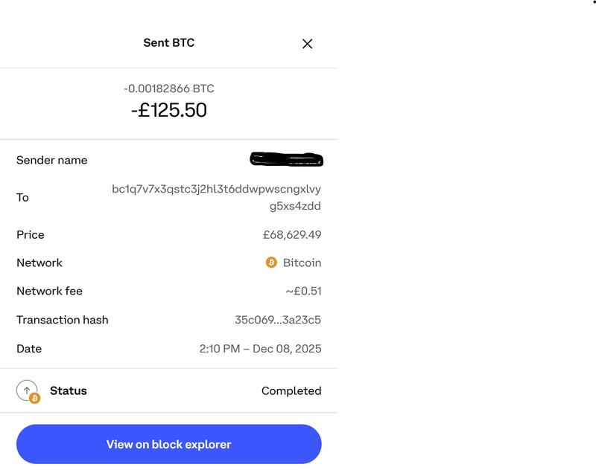Click the price value £68,629.49

pos(292,234)
